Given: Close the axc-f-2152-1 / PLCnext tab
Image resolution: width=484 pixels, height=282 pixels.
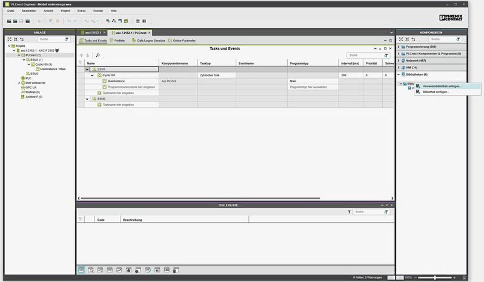Looking at the screenshot, I should (150, 33).
